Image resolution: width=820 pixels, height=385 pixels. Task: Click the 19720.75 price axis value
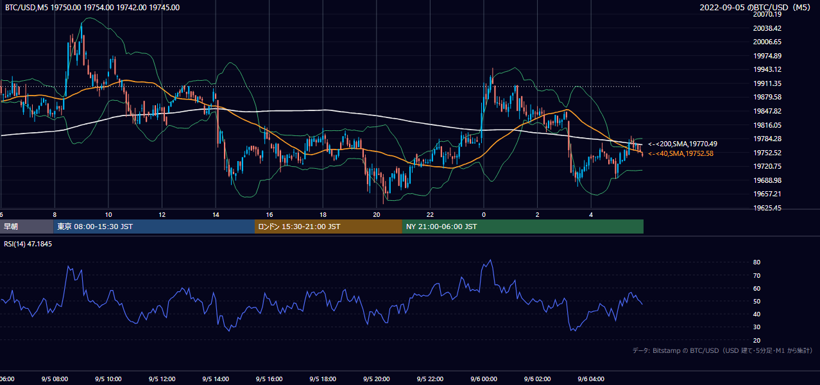click(x=767, y=166)
